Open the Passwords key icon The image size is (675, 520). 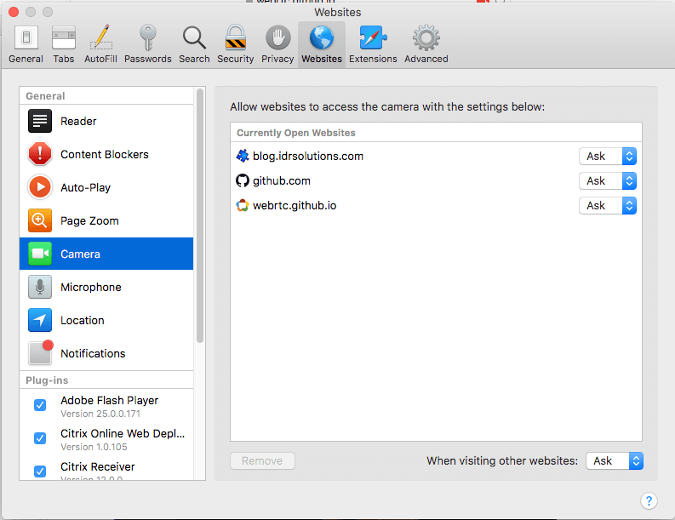(147, 38)
